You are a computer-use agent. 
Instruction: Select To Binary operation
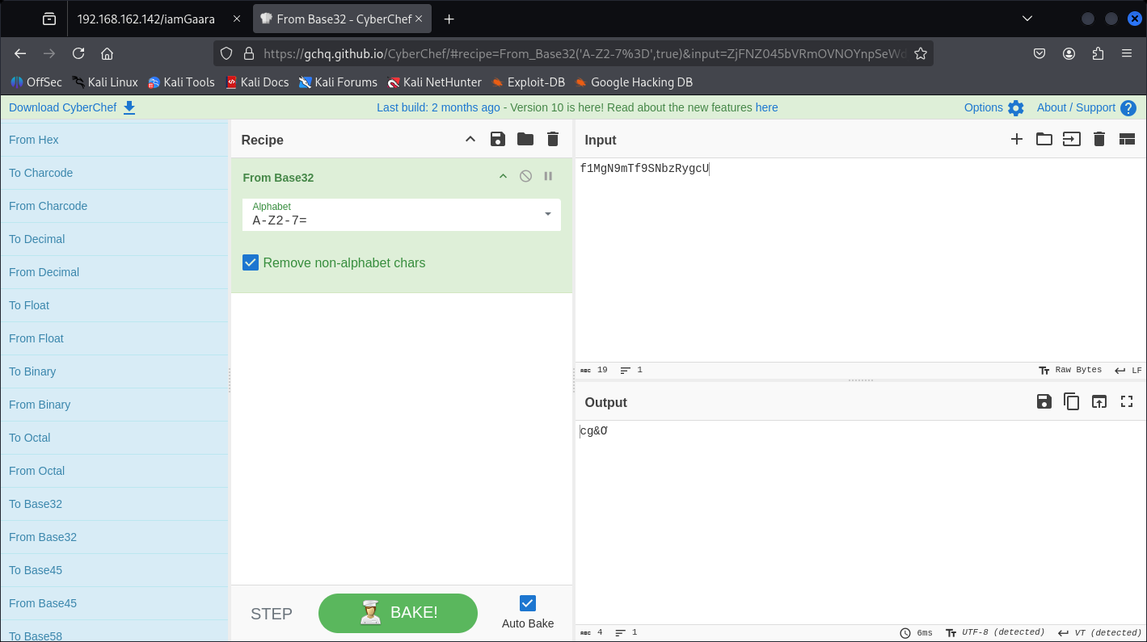click(114, 371)
